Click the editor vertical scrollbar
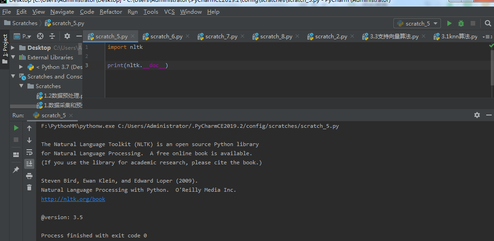The width and height of the screenshot is (494, 241). click(x=492, y=67)
